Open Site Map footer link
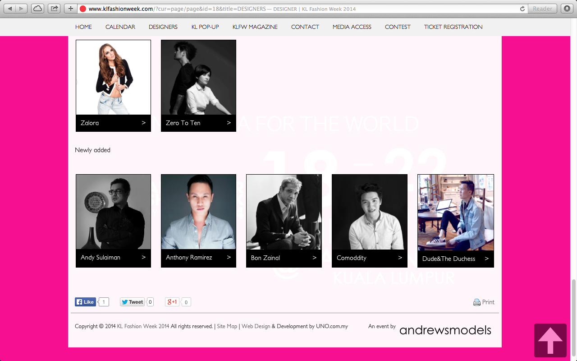577x361 pixels. [227, 326]
